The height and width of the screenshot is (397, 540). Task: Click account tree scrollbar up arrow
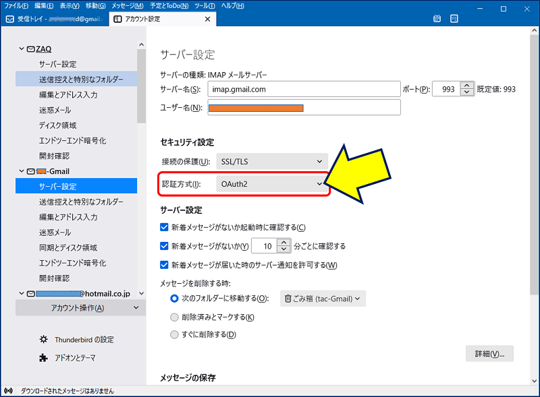point(141,44)
